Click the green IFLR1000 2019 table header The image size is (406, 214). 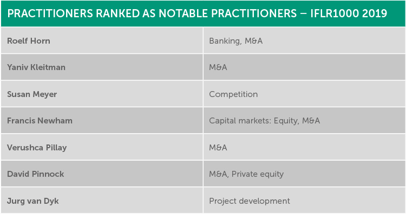(x=203, y=13)
